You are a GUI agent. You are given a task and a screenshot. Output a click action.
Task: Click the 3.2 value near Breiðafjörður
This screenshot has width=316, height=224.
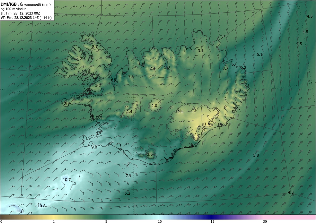(x=98, y=85)
